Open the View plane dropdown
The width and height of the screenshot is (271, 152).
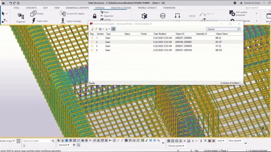click(235, 141)
